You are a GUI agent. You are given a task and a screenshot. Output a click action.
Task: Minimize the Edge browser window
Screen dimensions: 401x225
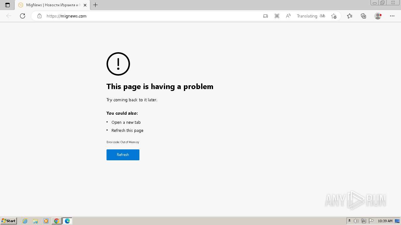pyautogui.click(x=375, y=3)
